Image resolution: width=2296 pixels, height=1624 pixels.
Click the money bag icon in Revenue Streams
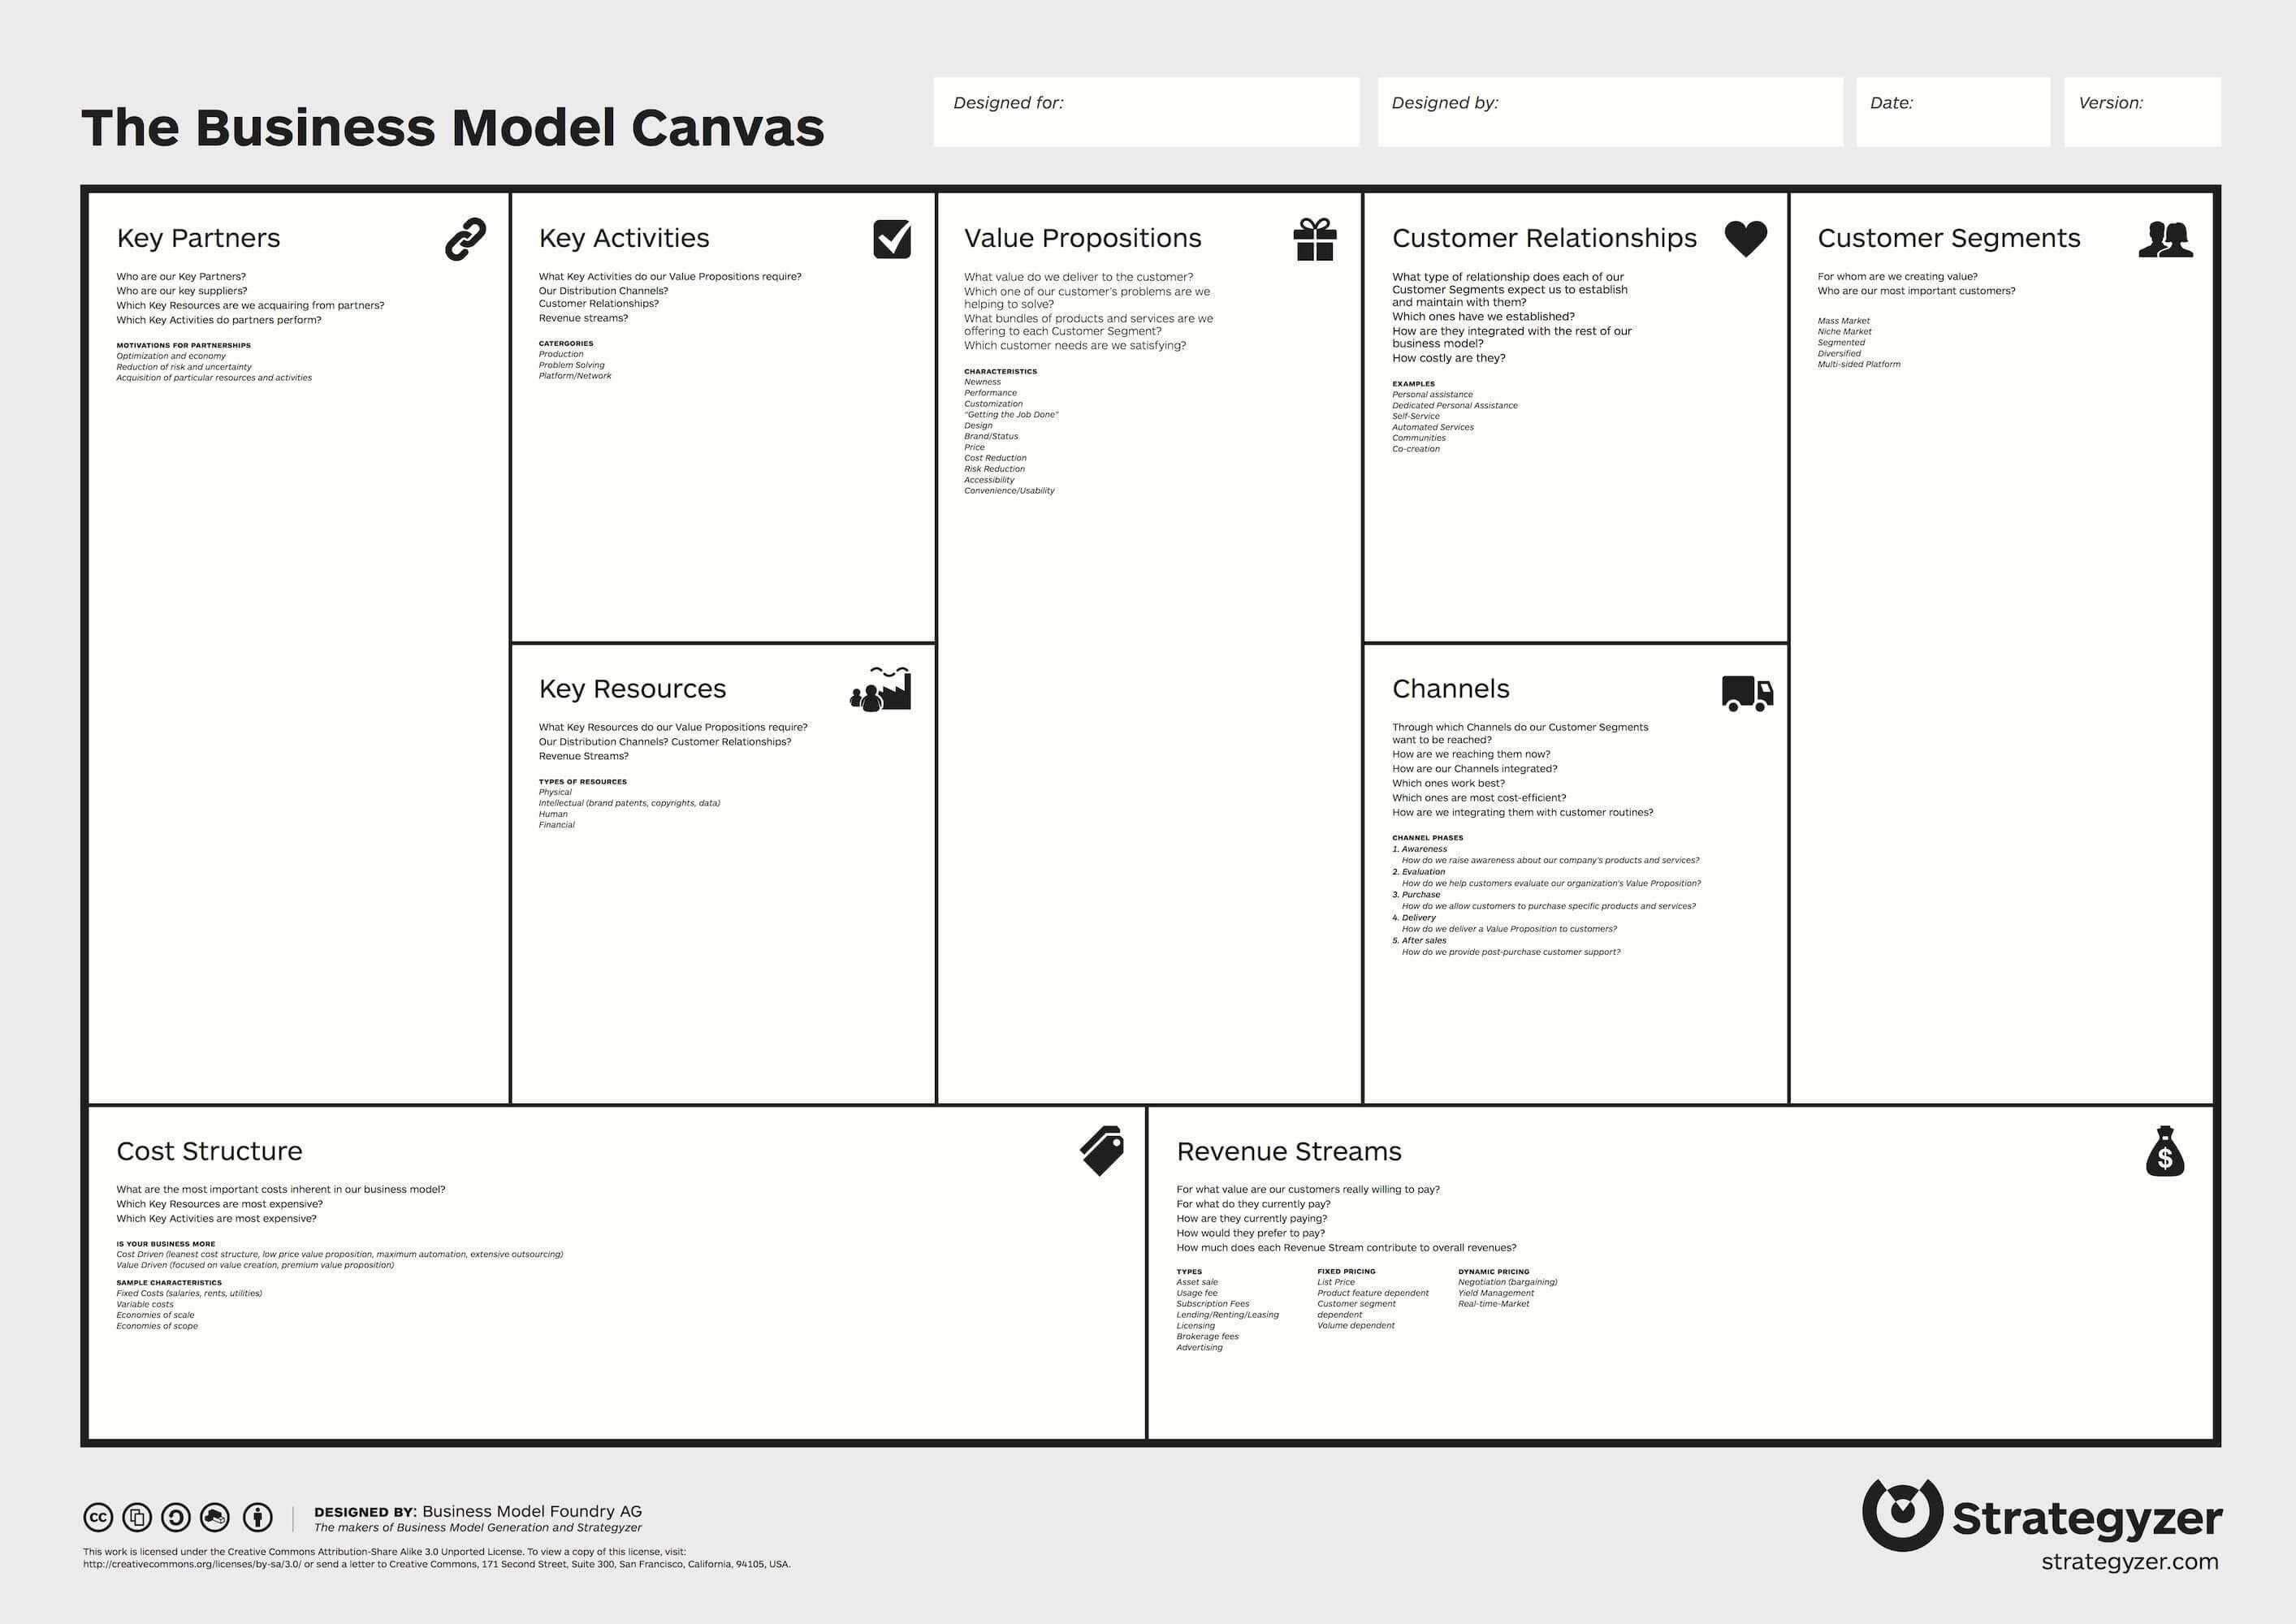click(2164, 1151)
